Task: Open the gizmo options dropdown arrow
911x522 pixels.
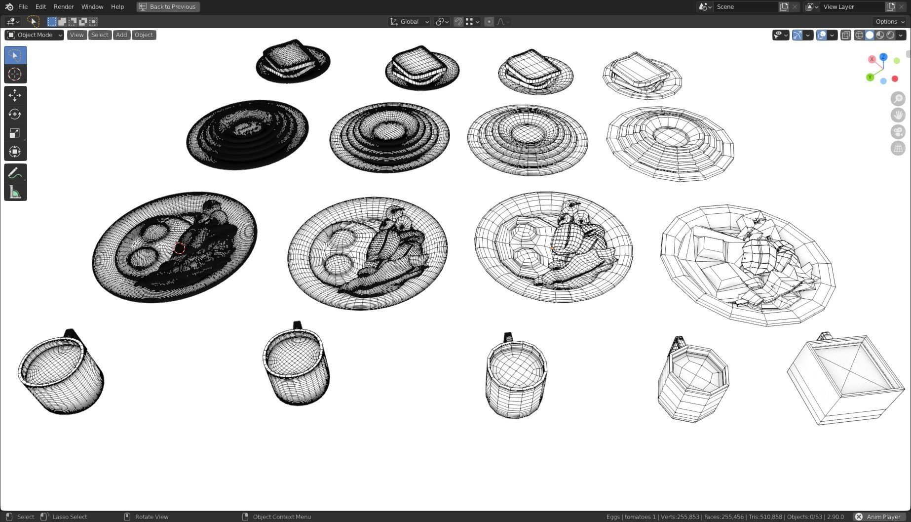Action: (808, 35)
